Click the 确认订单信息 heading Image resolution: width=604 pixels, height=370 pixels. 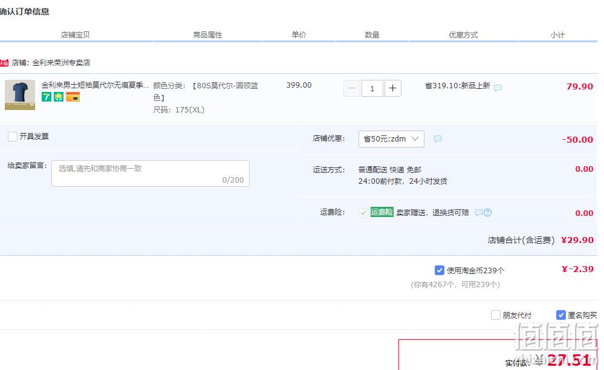(x=25, y=11)
